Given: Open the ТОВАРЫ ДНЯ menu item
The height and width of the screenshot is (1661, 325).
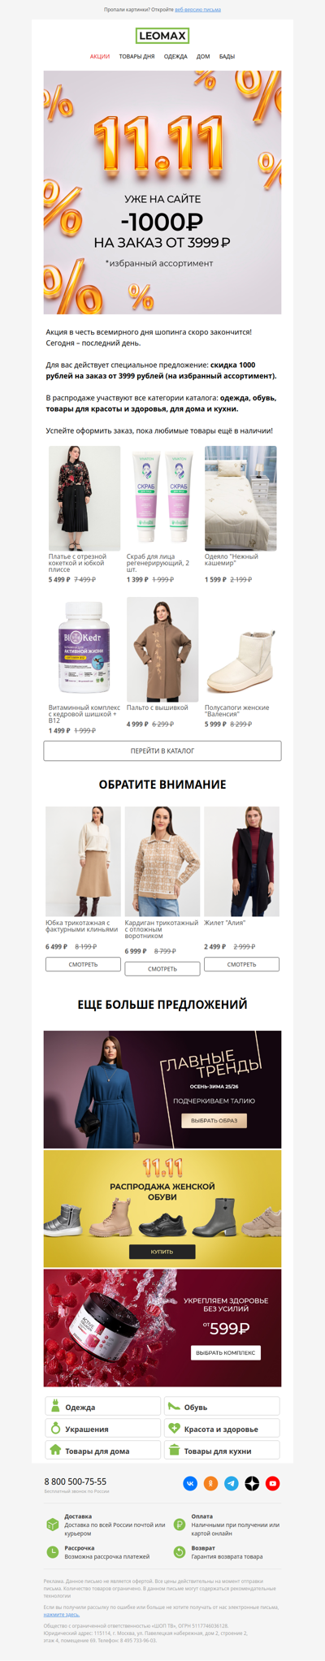Looking at the screenshot, I should tap(136, 57).
